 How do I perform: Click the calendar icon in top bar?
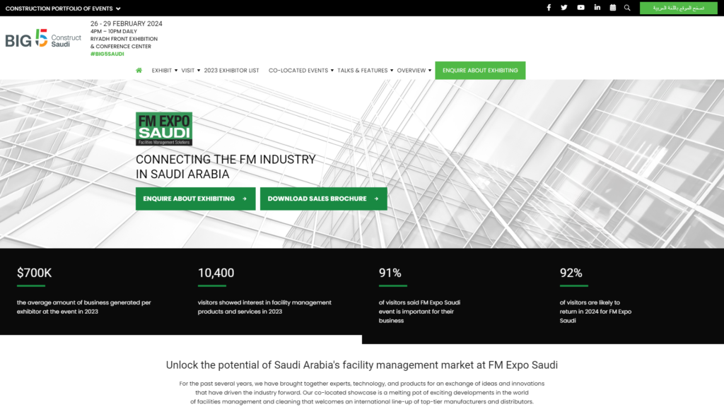pyautogui.click(x=613, y=7)
